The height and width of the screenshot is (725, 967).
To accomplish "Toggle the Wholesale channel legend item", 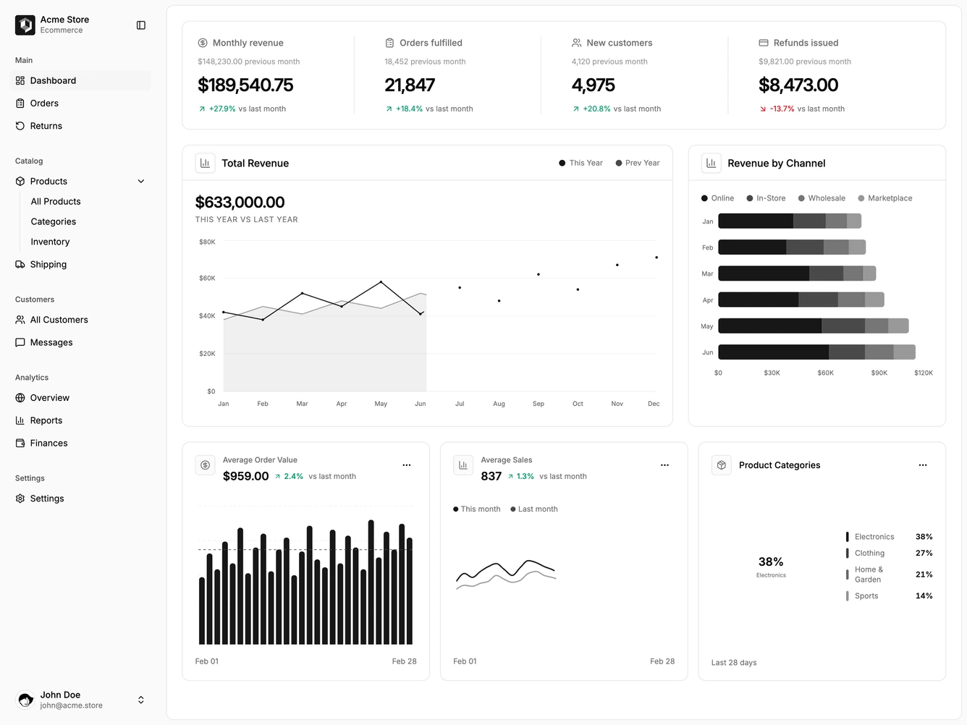I will 822,198.
